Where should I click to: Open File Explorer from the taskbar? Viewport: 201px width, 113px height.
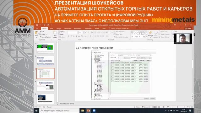[83, 110]
